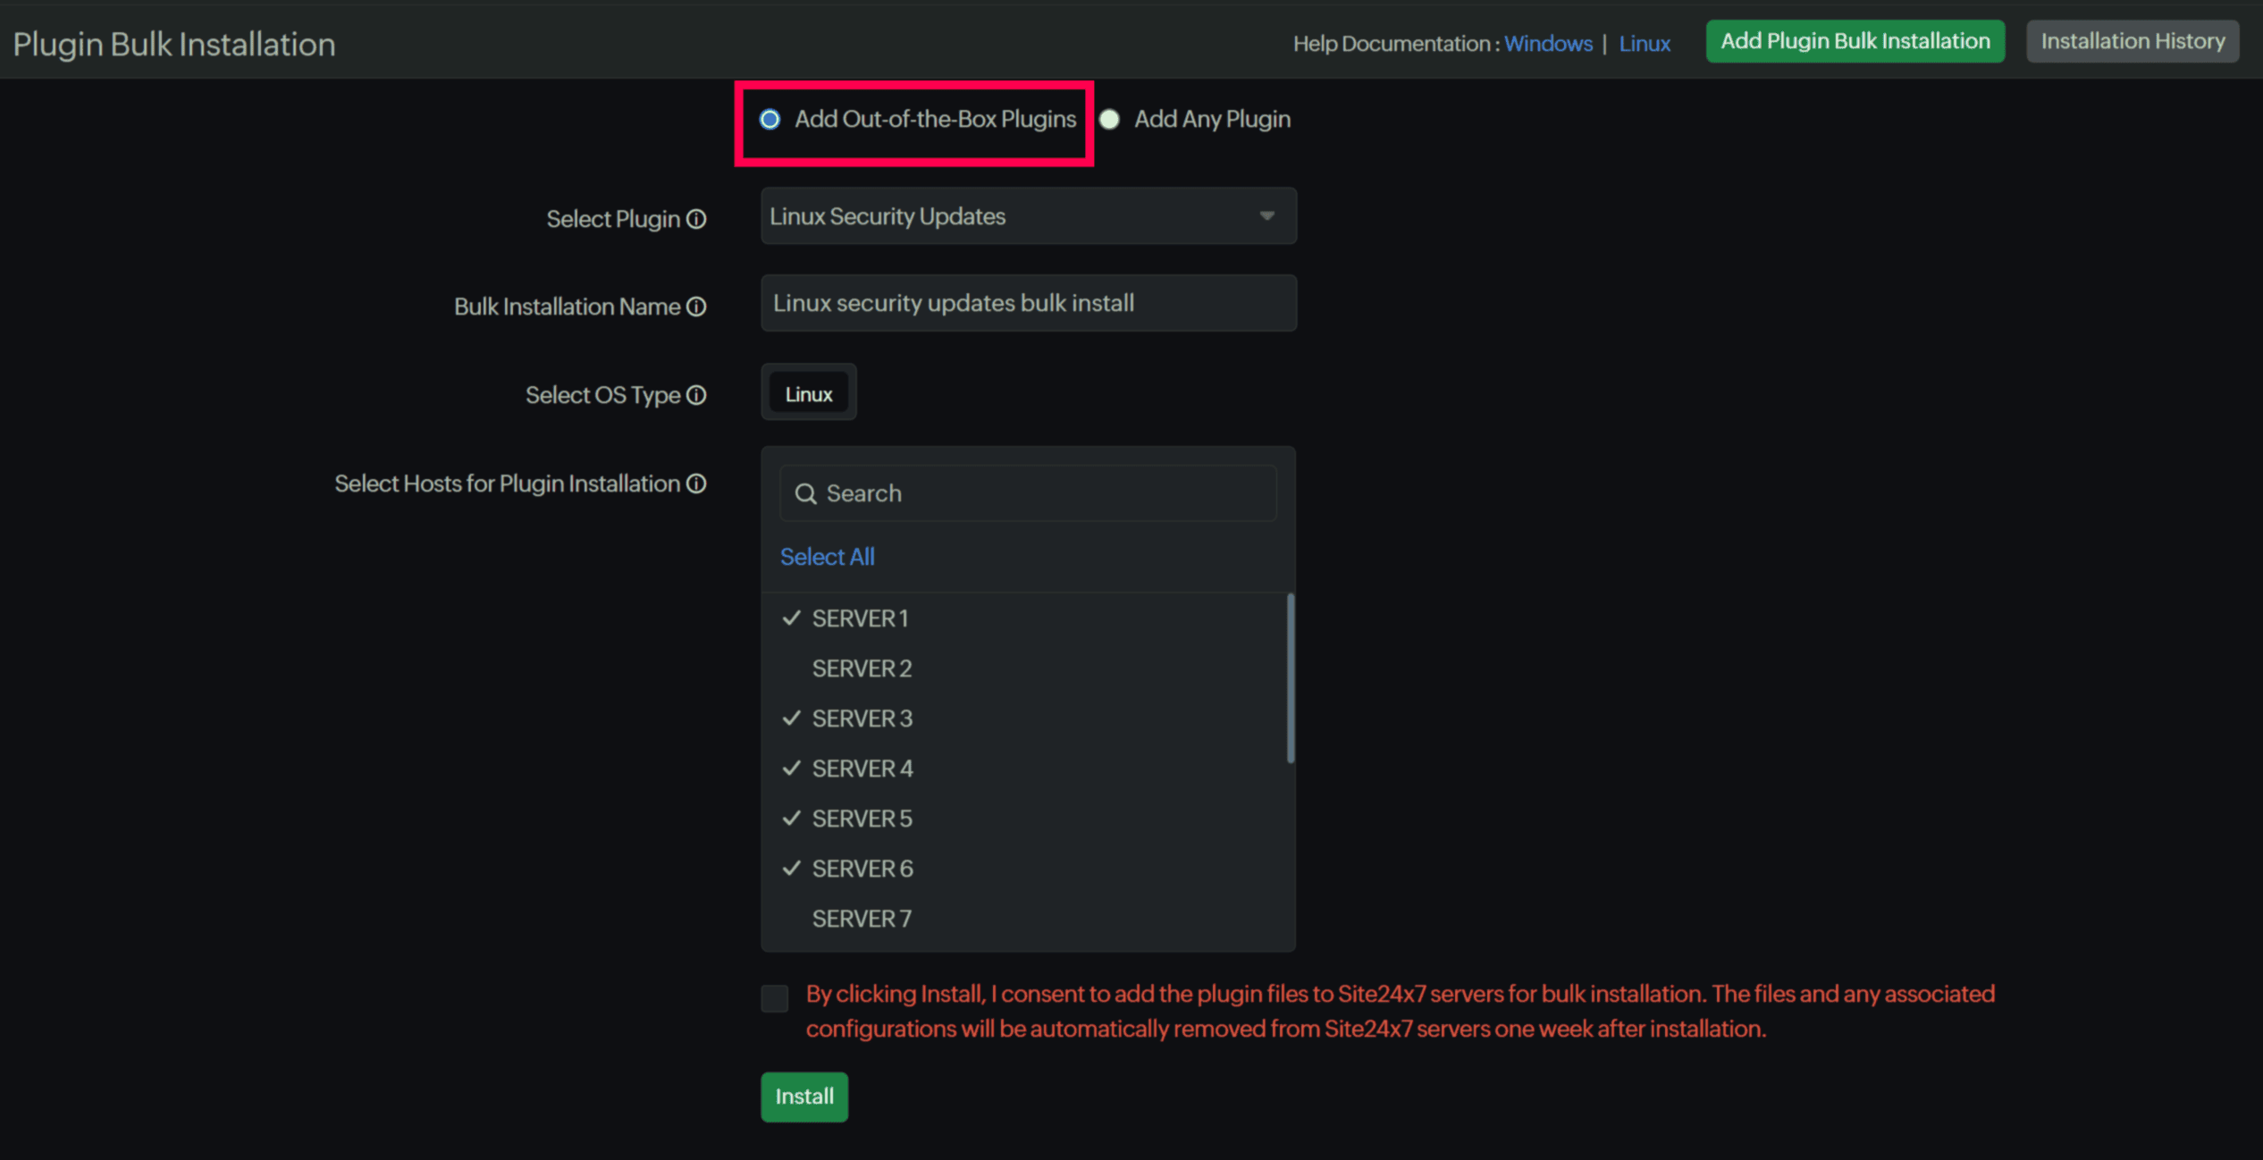Open the Select Plugin dropdown arrow
Viewport: 2263px width, 1160px height.
tap(1266, 216)
